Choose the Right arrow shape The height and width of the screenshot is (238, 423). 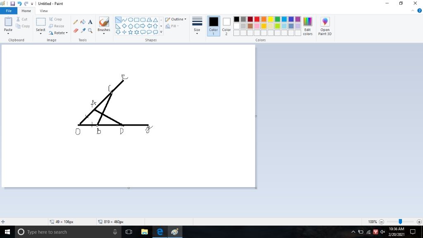pyautogui.click(x=143, y=26)
